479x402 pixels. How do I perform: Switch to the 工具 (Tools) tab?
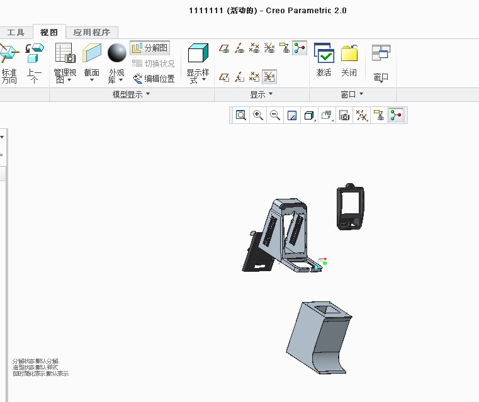click(16, 32)
